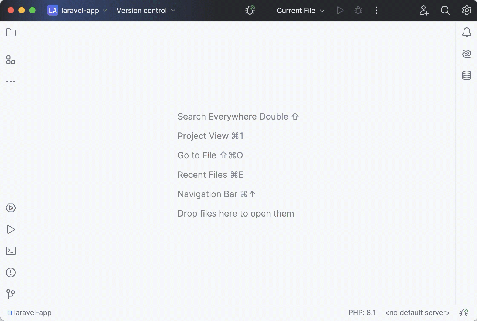Click the Recent Files shortcut link

(x=210, y=175)
